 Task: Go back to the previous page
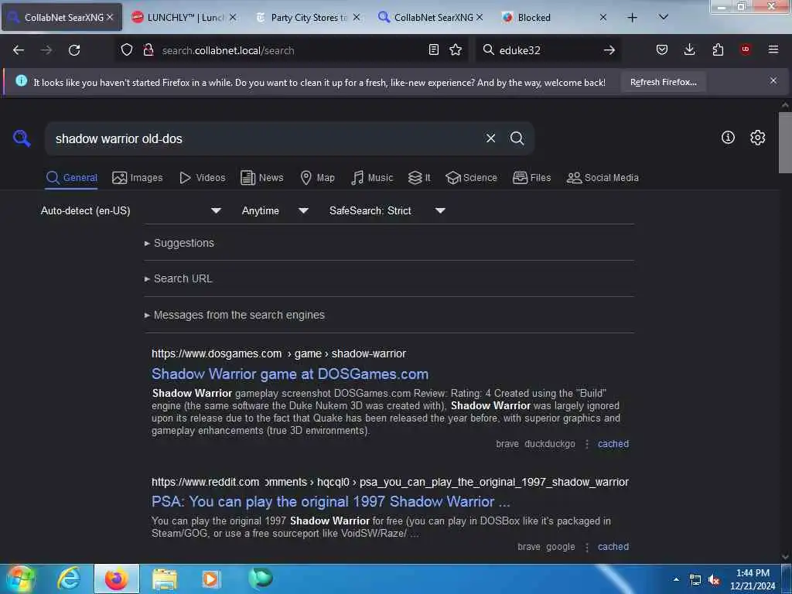pyautogui.click(x=19, y=50)
